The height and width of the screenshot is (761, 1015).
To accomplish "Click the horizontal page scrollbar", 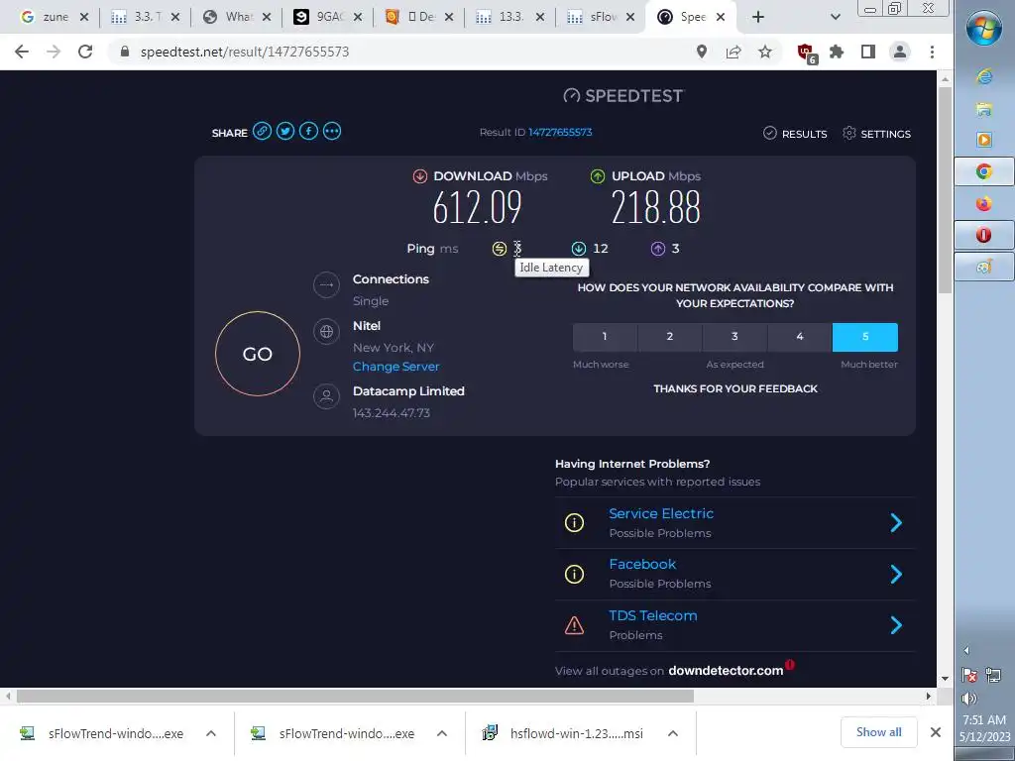I will (x=355, y=697).
